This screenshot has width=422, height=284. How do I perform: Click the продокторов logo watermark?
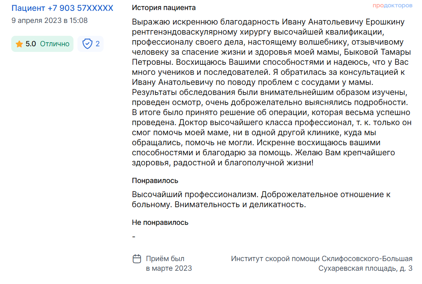[392, 5]
